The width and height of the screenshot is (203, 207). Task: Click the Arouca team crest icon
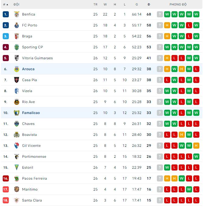pos(17,69)
